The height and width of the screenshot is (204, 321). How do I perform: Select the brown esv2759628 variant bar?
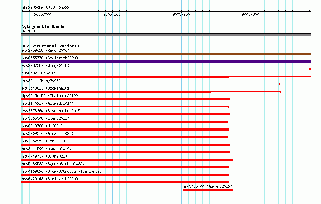click(166, 54)
